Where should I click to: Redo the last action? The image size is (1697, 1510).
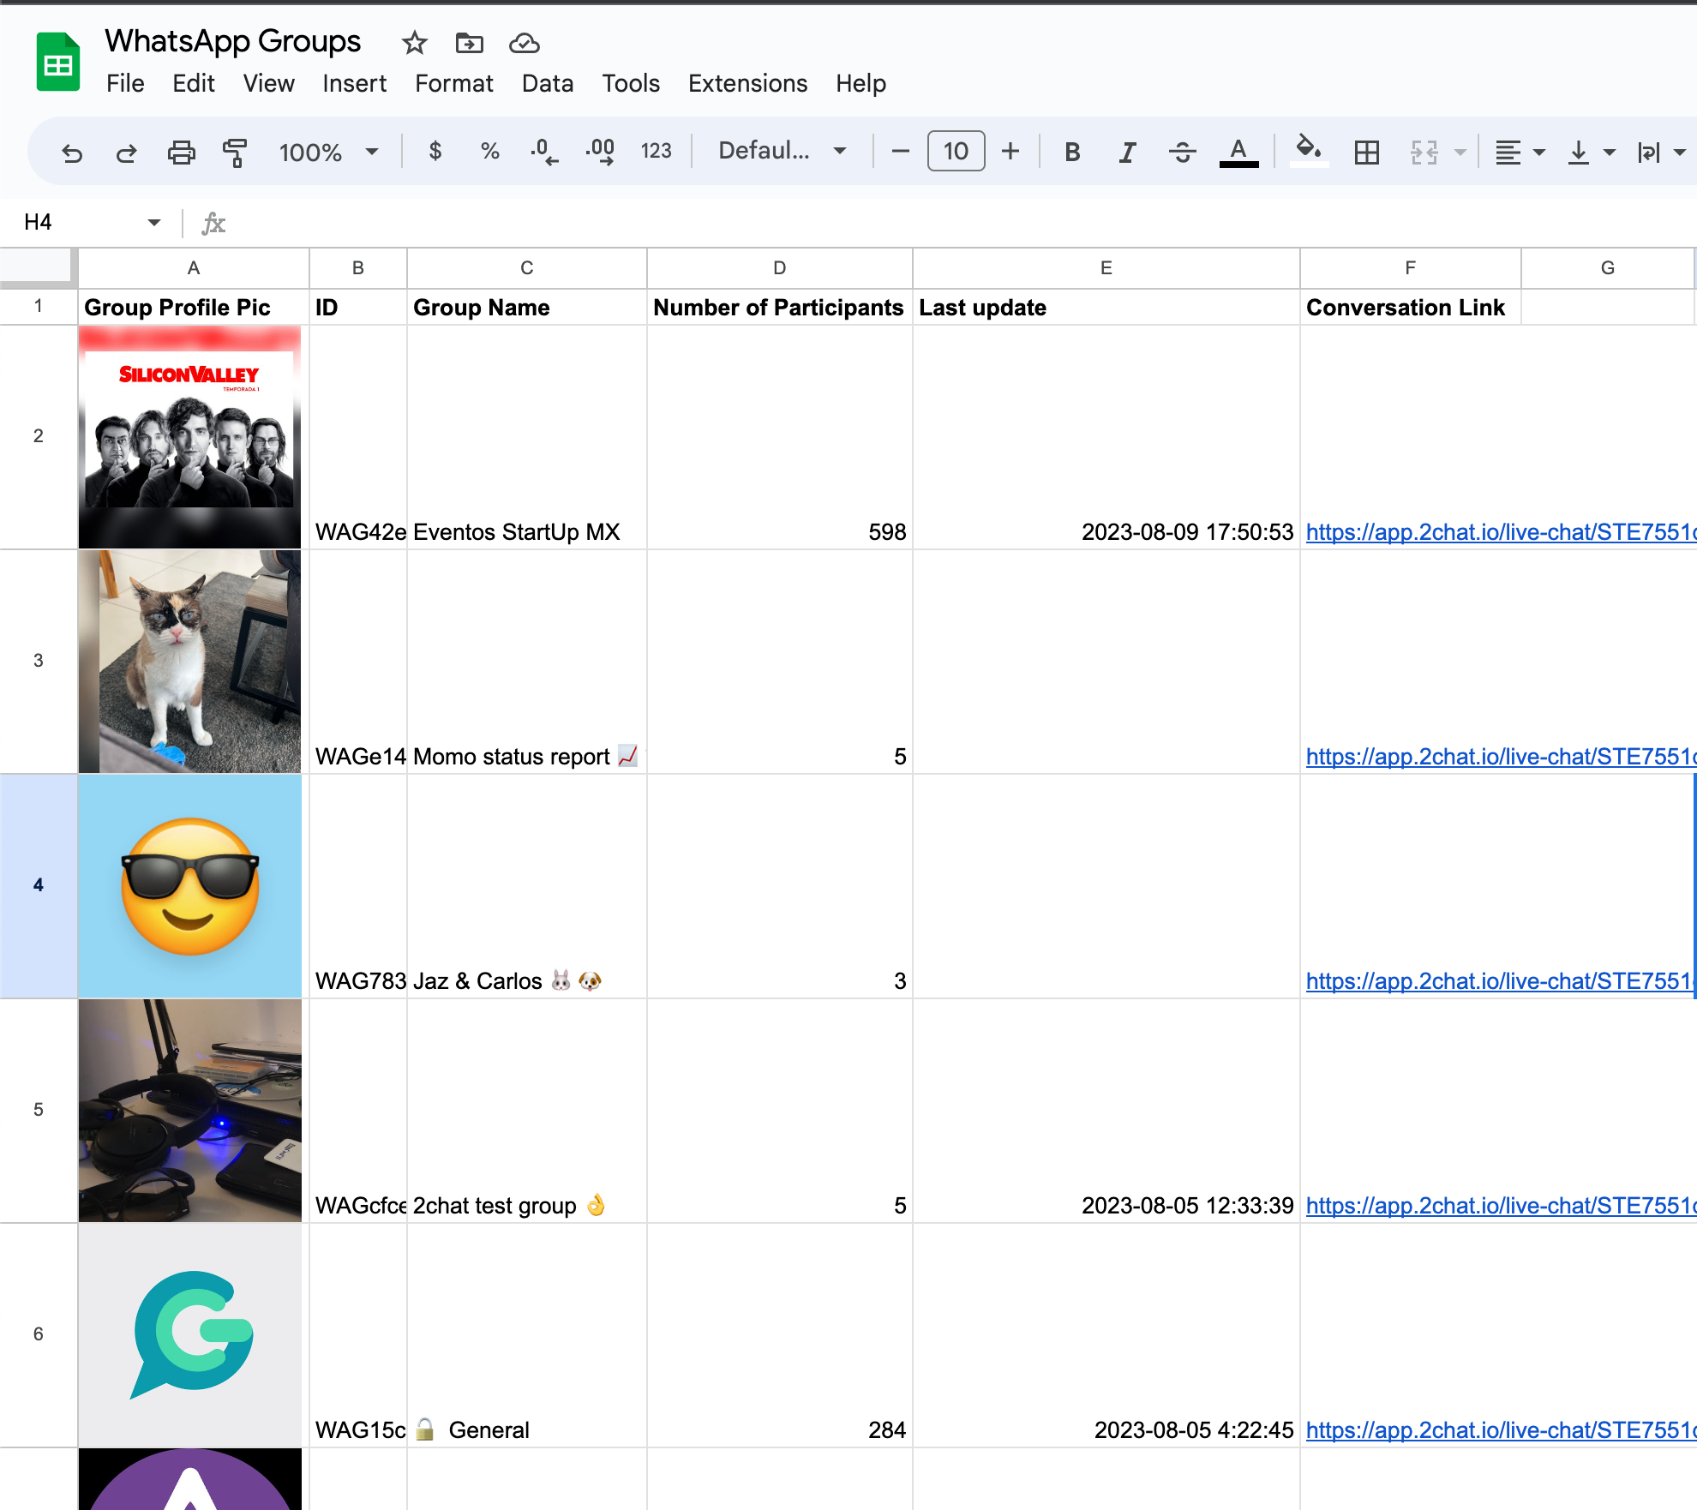(x=126, y=153)
